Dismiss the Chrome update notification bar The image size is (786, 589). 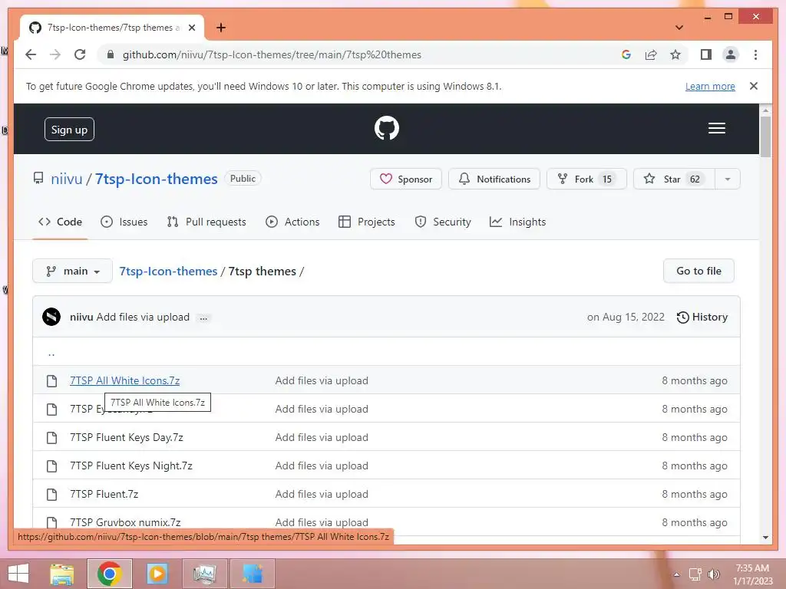point(754,86)
